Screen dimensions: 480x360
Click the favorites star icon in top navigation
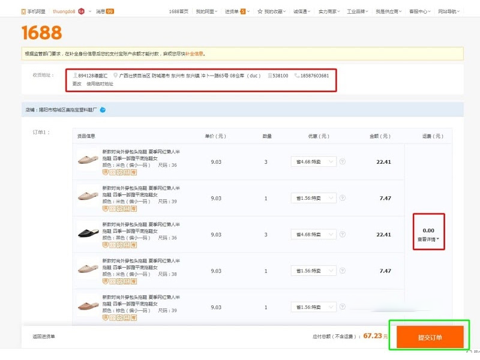tap(260, 10)
